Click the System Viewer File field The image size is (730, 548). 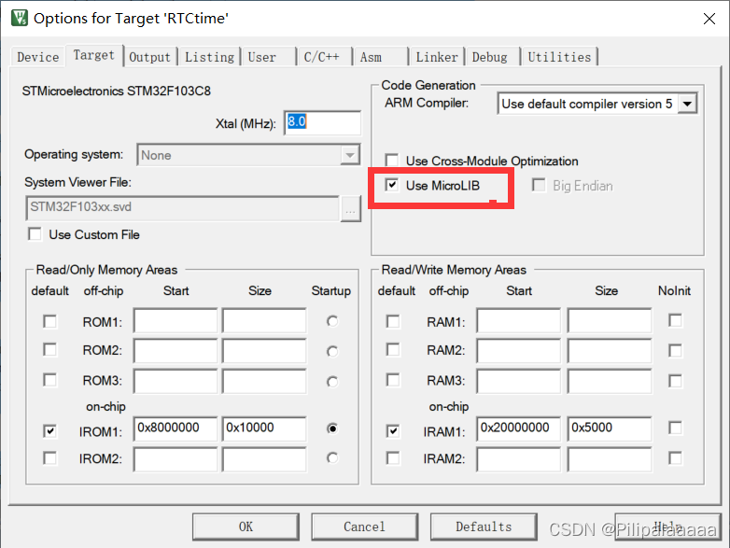tap(183, 207)
